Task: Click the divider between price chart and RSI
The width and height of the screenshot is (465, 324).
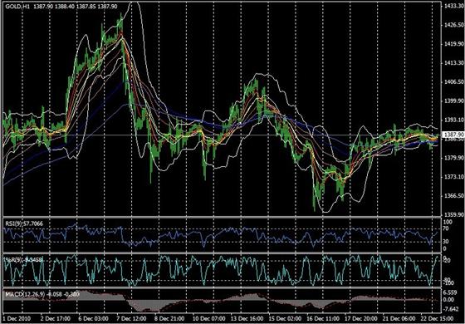Action: point(222,218)
